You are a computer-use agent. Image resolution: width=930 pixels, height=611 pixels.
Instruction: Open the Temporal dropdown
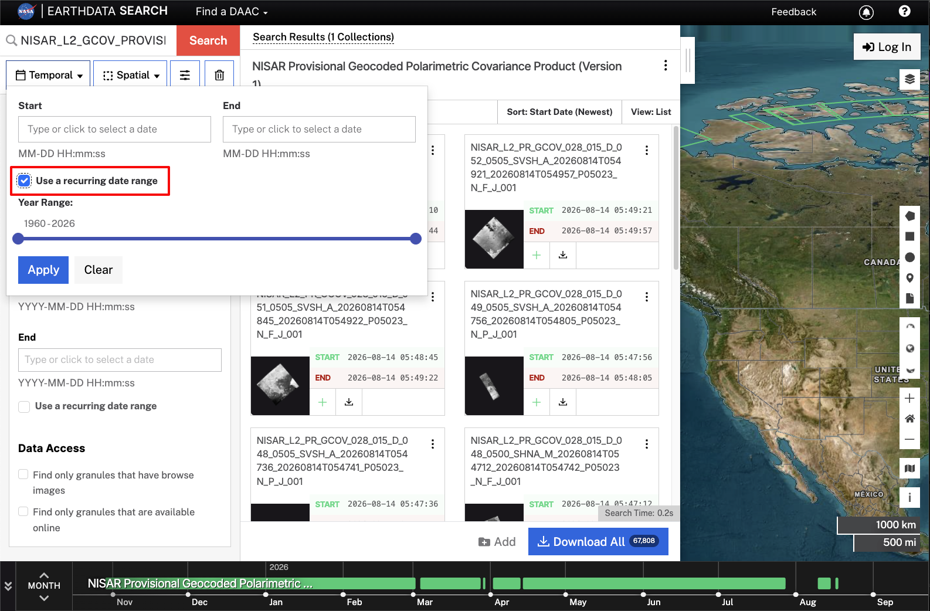(49, 75)
